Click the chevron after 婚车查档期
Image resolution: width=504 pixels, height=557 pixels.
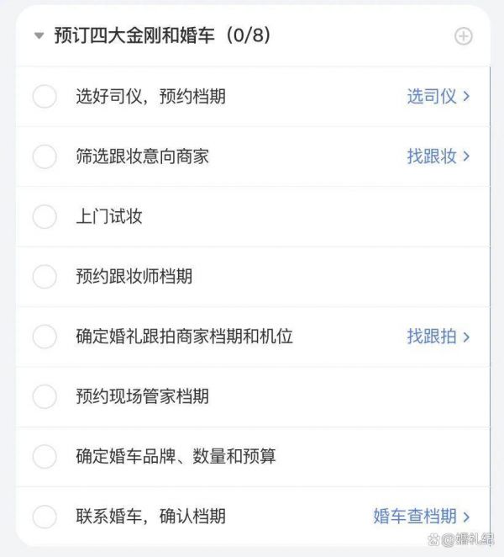(x=466, y=517)
